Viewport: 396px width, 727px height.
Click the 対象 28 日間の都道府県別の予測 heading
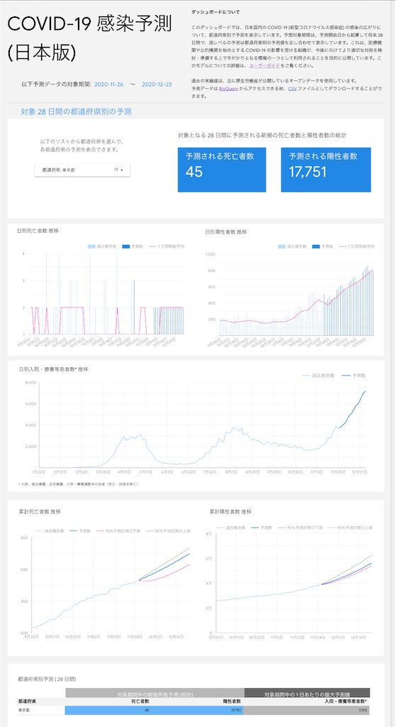click(76, 111)
